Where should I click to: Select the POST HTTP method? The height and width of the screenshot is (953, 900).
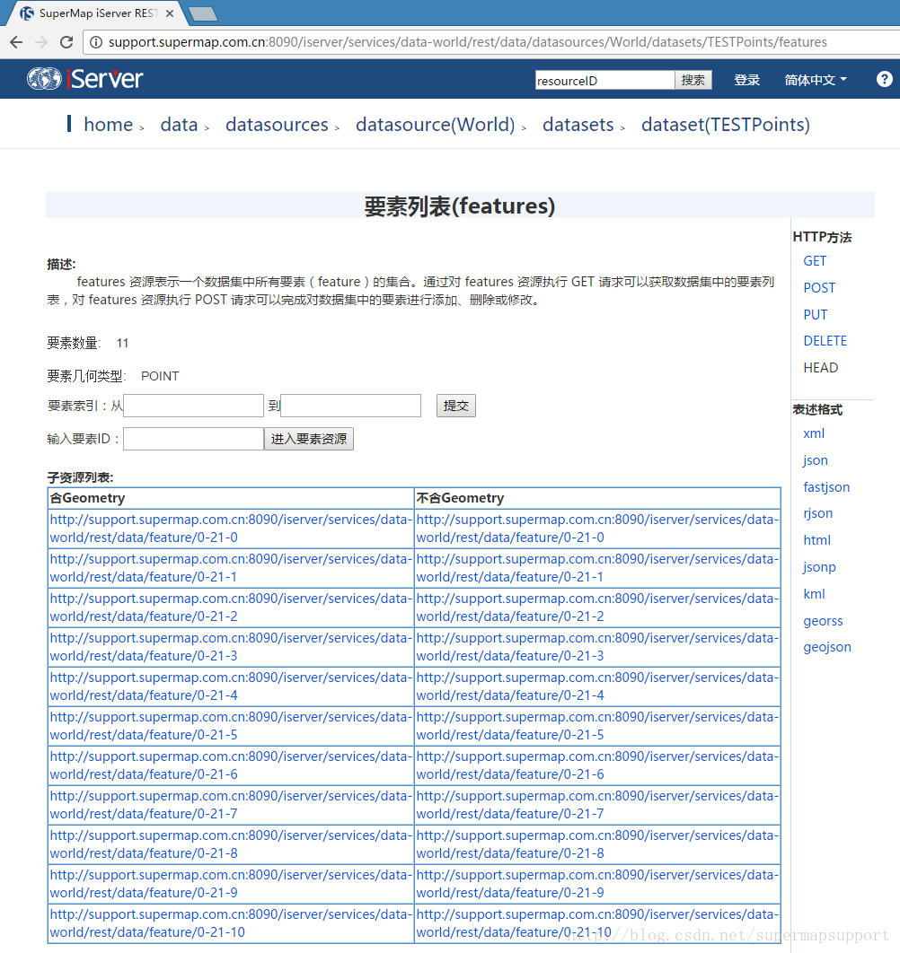(819, 287)
